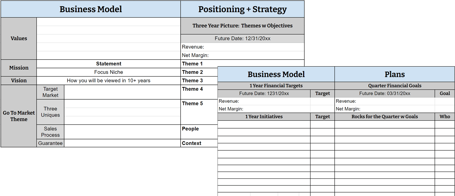Select the "Vision" row label cell
Screen dimensions: 455x196
click(19, 81)
